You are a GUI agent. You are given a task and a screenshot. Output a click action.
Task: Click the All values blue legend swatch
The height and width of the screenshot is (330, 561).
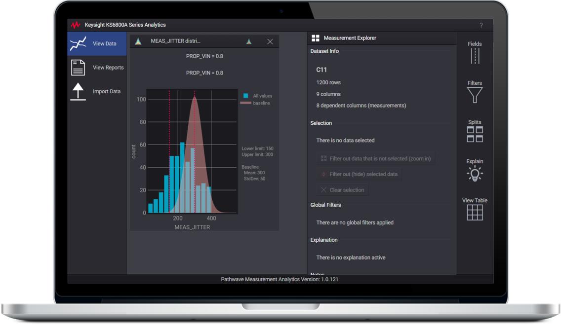pyautogui.click(x=245, y=96)
